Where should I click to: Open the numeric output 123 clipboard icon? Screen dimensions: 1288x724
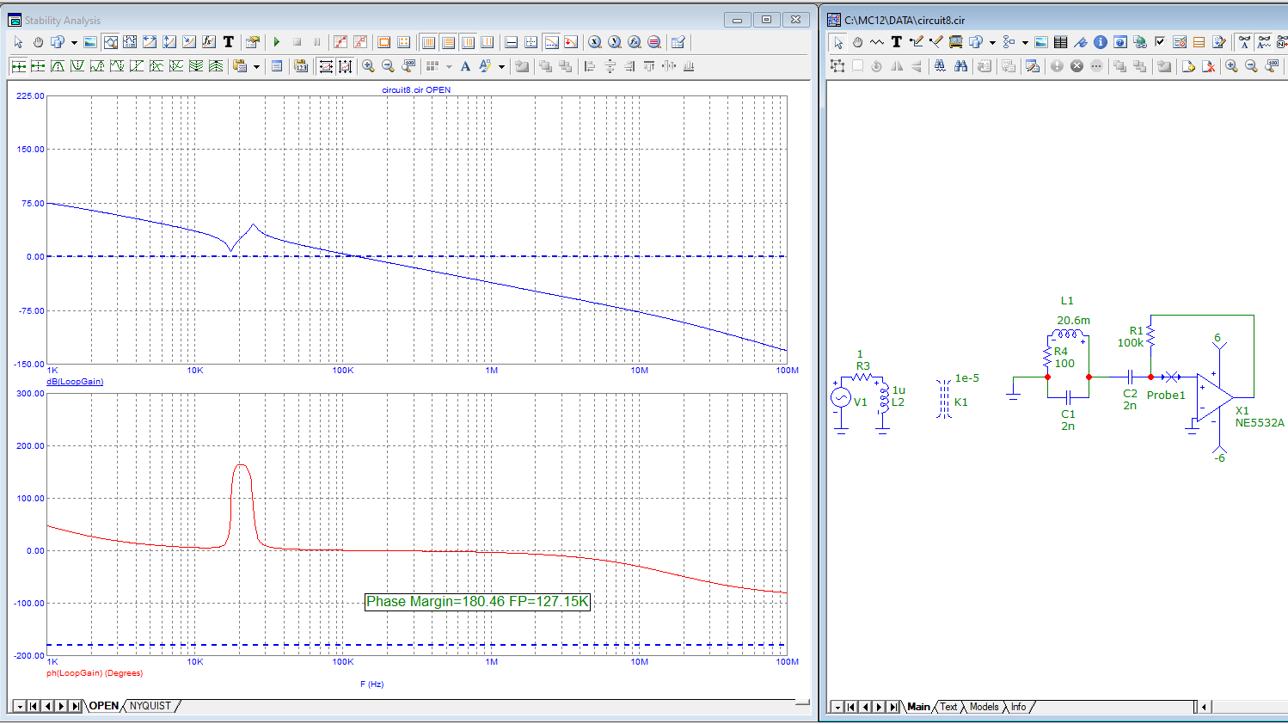coord(300,66)
